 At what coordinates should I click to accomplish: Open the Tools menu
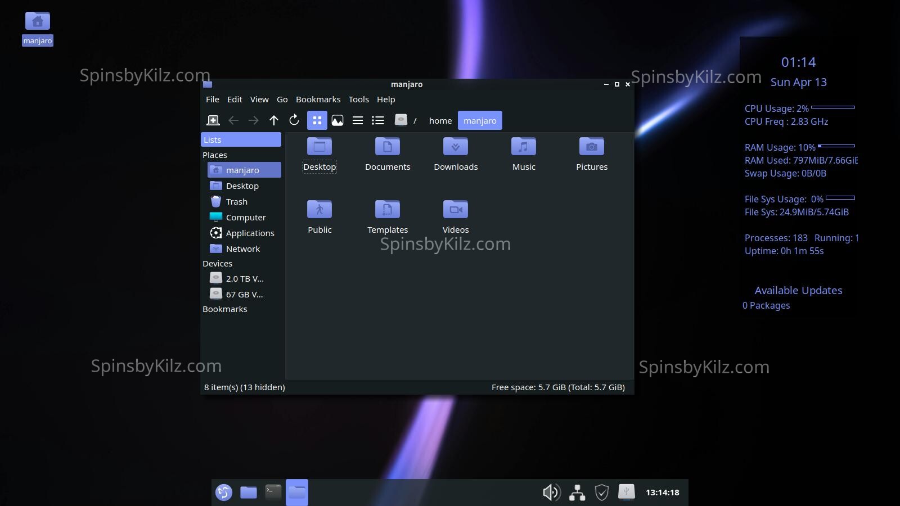click(359, 100)
